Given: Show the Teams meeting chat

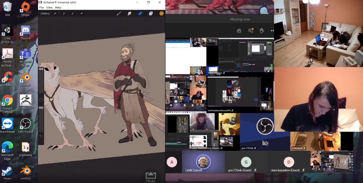Looking at the screenshot, I should 250,31.
